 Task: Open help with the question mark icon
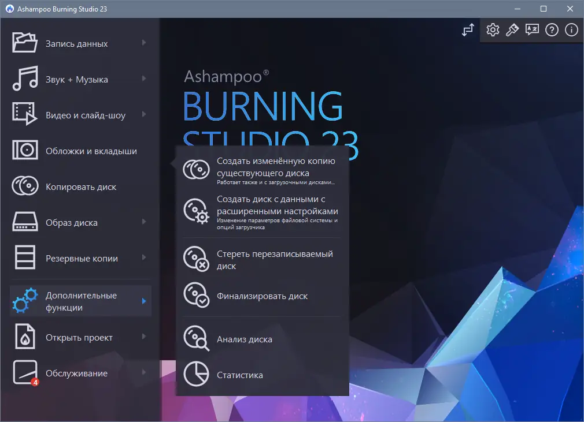coord(552,30)
